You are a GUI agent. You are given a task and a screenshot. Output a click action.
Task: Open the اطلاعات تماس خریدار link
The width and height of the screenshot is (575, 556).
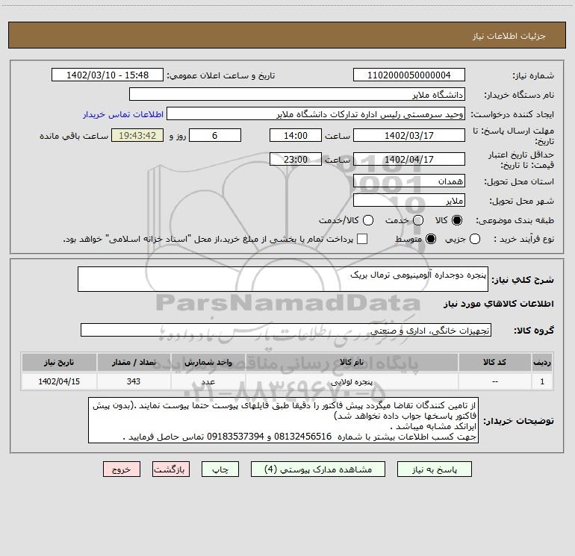123,114
